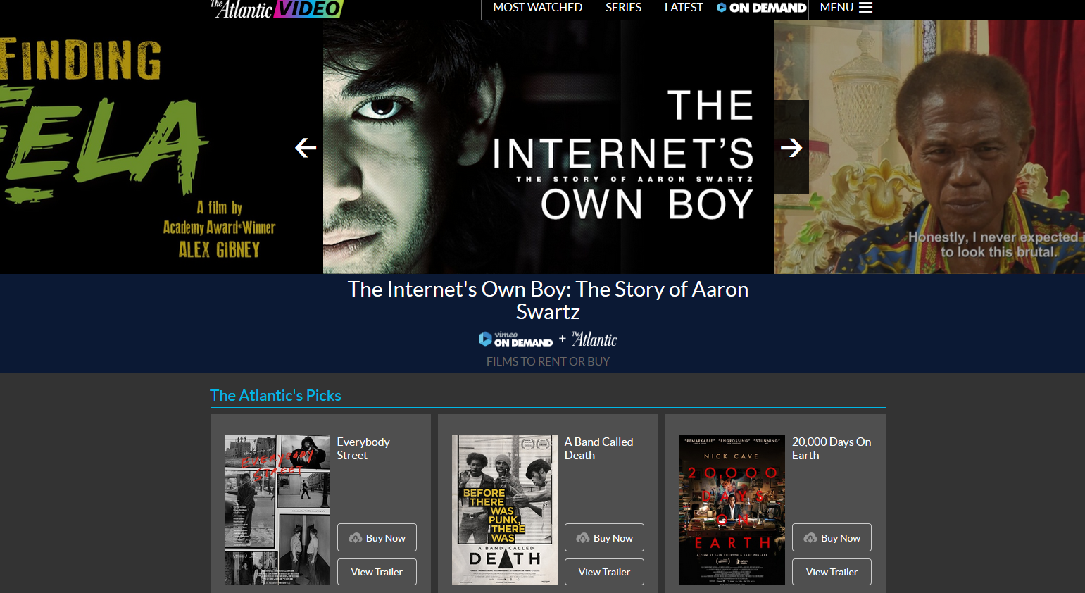This screenshot has height=593, width=1085.
Task: Go to previous carousel slide arrow
Action: [306, 148]
